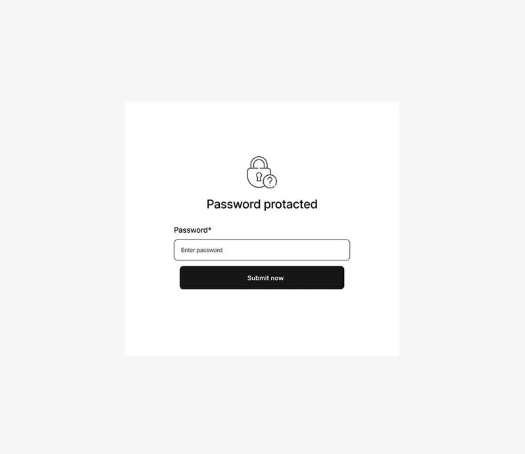Click the question mark badge on the lock

(270, 182)
